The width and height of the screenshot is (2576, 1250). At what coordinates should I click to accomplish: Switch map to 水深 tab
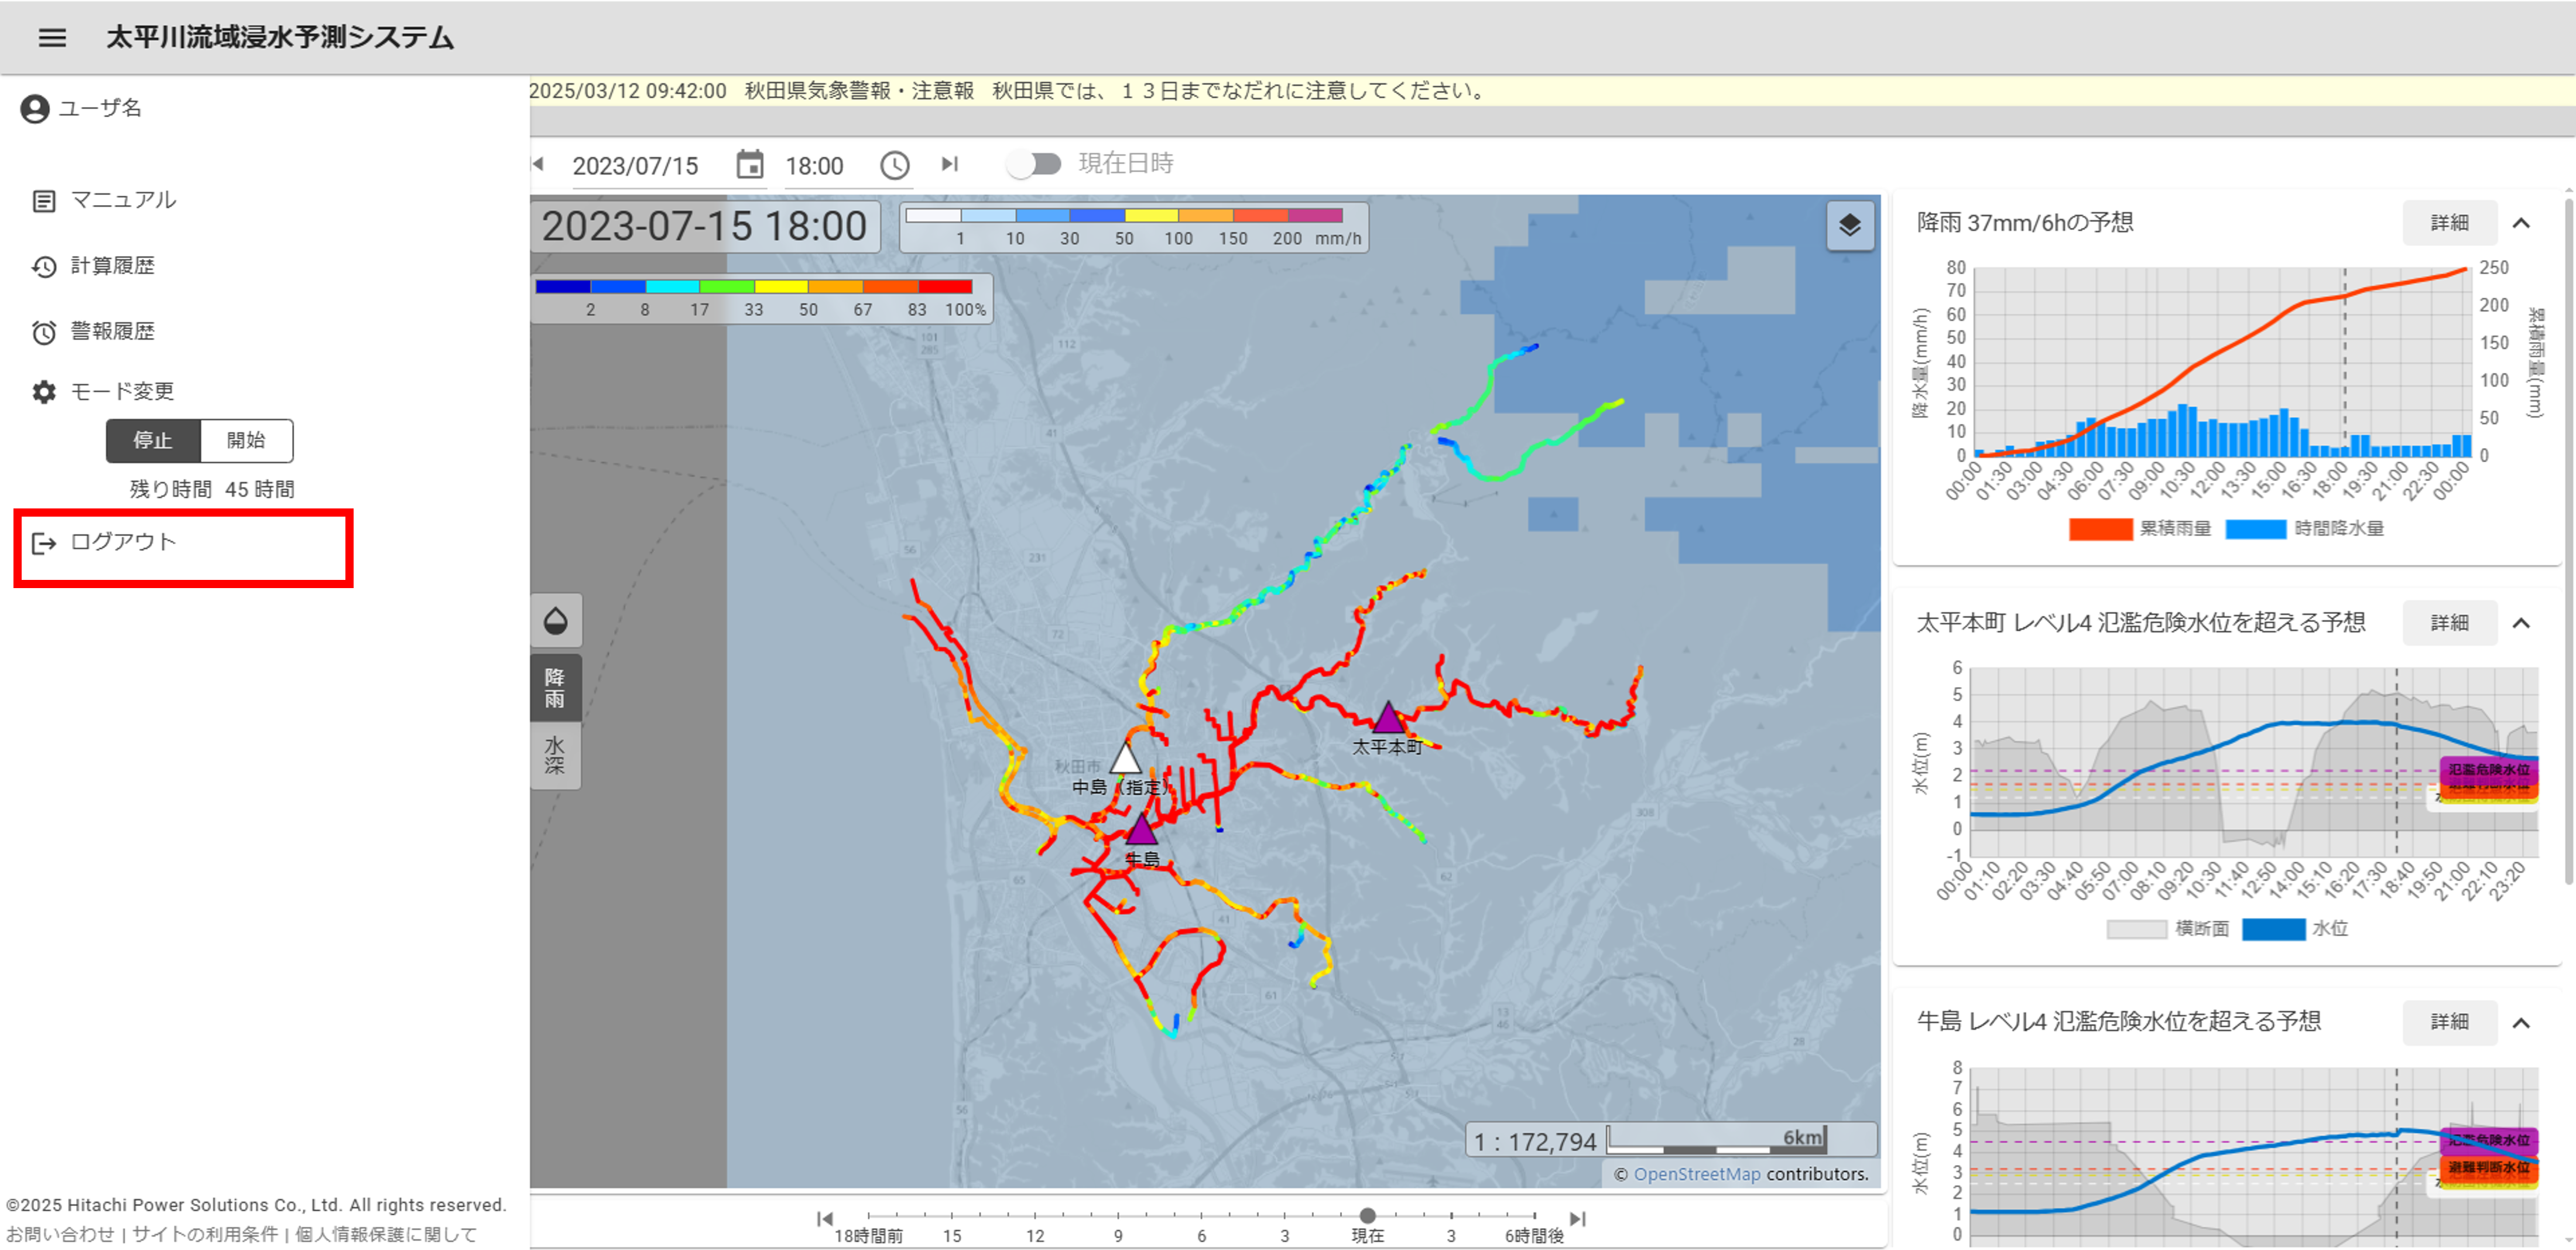coord(555,756)
